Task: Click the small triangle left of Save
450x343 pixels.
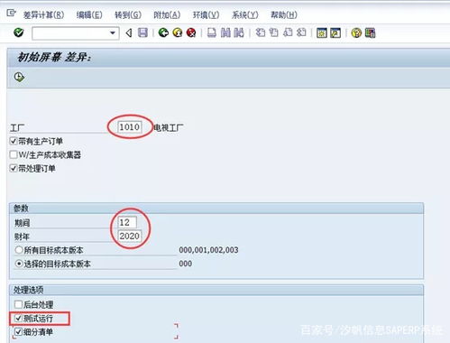Action: pos(129,32)
